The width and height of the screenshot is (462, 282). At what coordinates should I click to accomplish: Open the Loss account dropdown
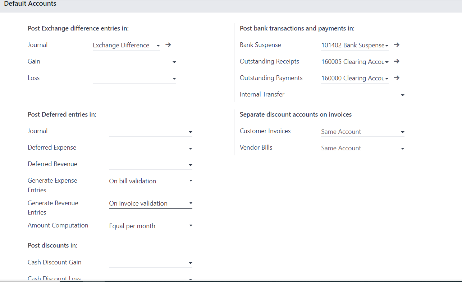[x=174, y=79]
